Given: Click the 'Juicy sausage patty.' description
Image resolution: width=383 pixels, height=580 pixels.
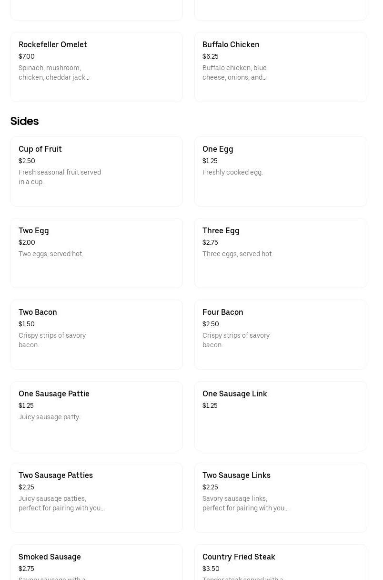Looking at the screenshot, I should coord(49,417).
